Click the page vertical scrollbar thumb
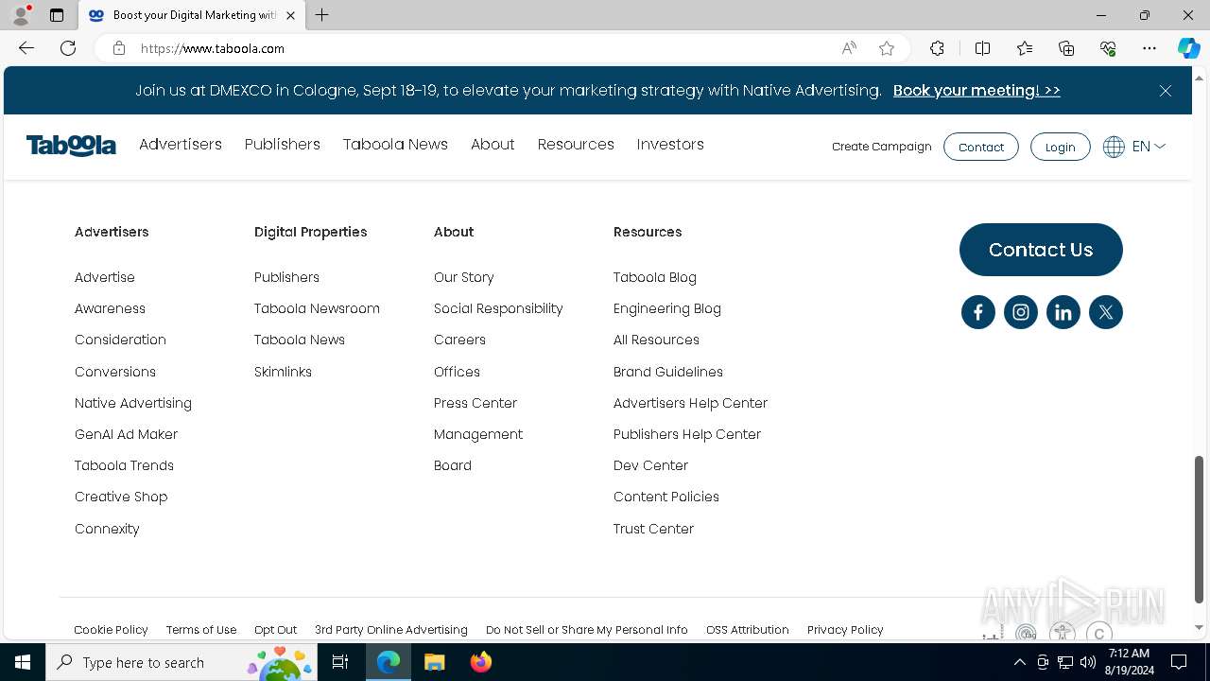This screenshot has width=1210, height=681. (1200, 530)
